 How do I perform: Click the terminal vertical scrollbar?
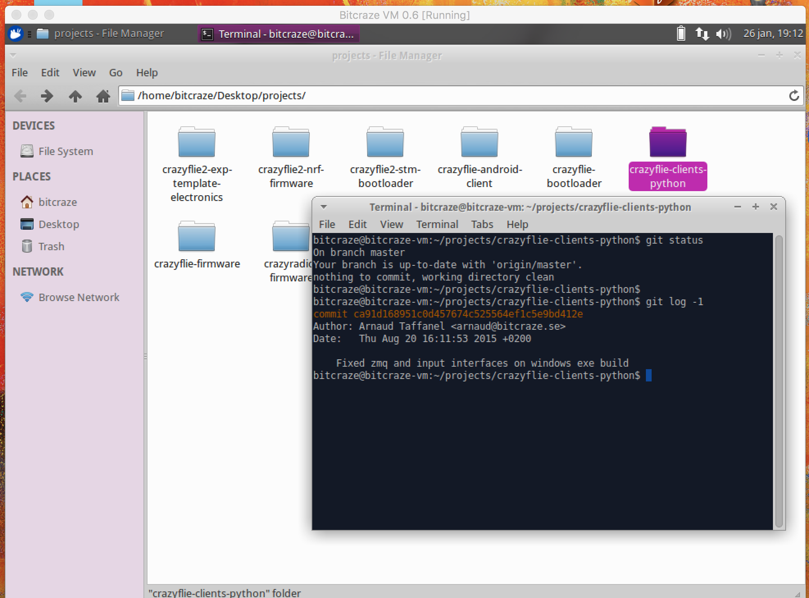pyautogui.click(x=779, y=381)
